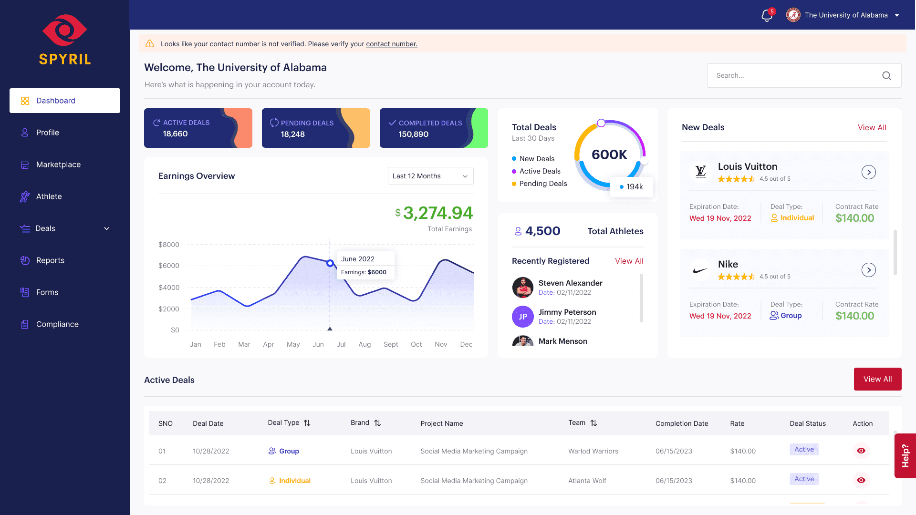The height and width of the screenshot is (515, 916).
Task: Click the search magnifier icon
Action: coord(886,76)
